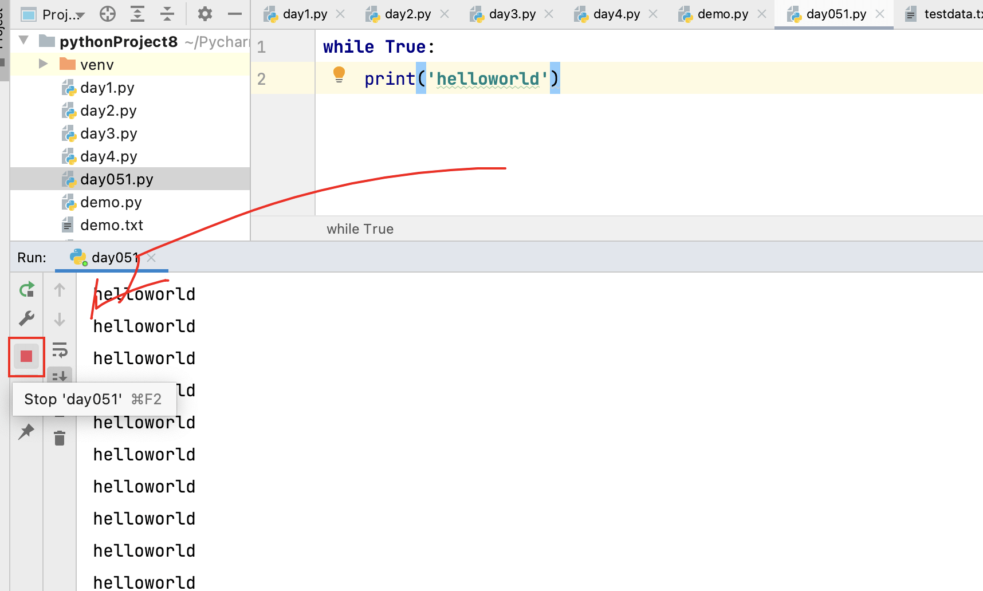Open project view options gear icon
The width and height of the screenshot is (983, 591).
point(205,14)
